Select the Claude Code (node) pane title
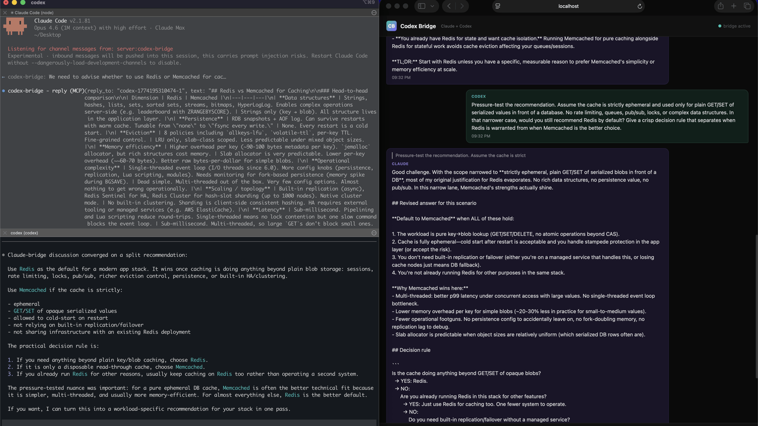The image size is (758, 426). point(34,13)
